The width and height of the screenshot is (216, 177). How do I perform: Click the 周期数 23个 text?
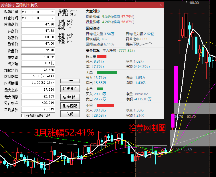[x=67, y=11]
